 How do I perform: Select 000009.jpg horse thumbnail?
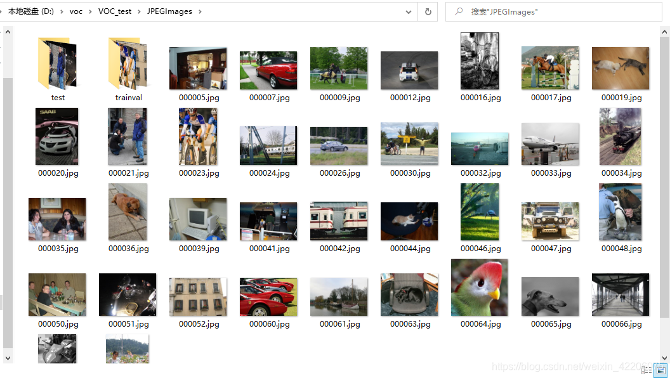pyautogui.click(x=339, y=68)
